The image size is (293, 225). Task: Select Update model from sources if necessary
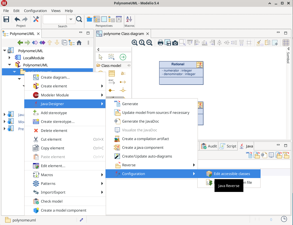[x=152, y=112]
